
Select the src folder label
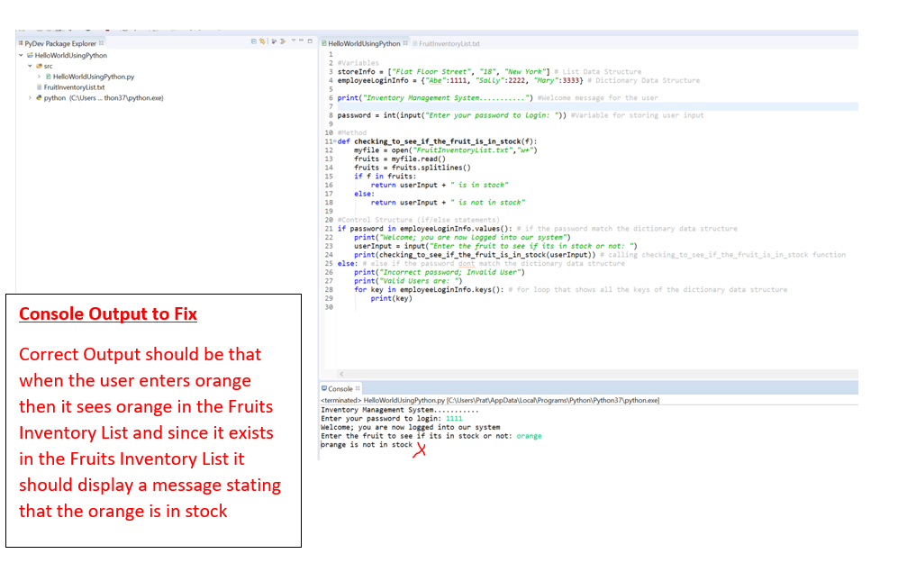click(48, 67)
